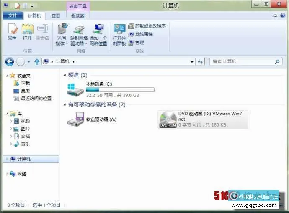Select the 软盘驱动器 (A:) icon
Screen dimensions: 289x213
coord(75,119)
